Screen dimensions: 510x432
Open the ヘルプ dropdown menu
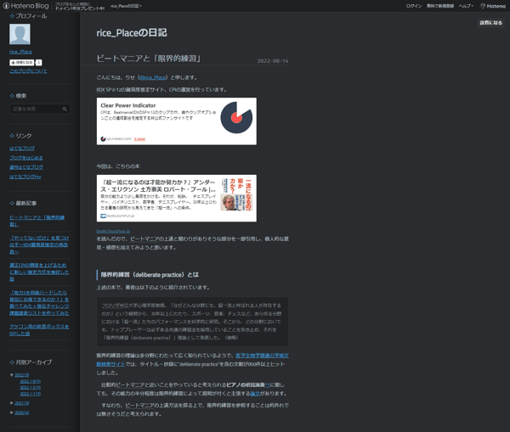pyautogui.click(x=466, y=6)
